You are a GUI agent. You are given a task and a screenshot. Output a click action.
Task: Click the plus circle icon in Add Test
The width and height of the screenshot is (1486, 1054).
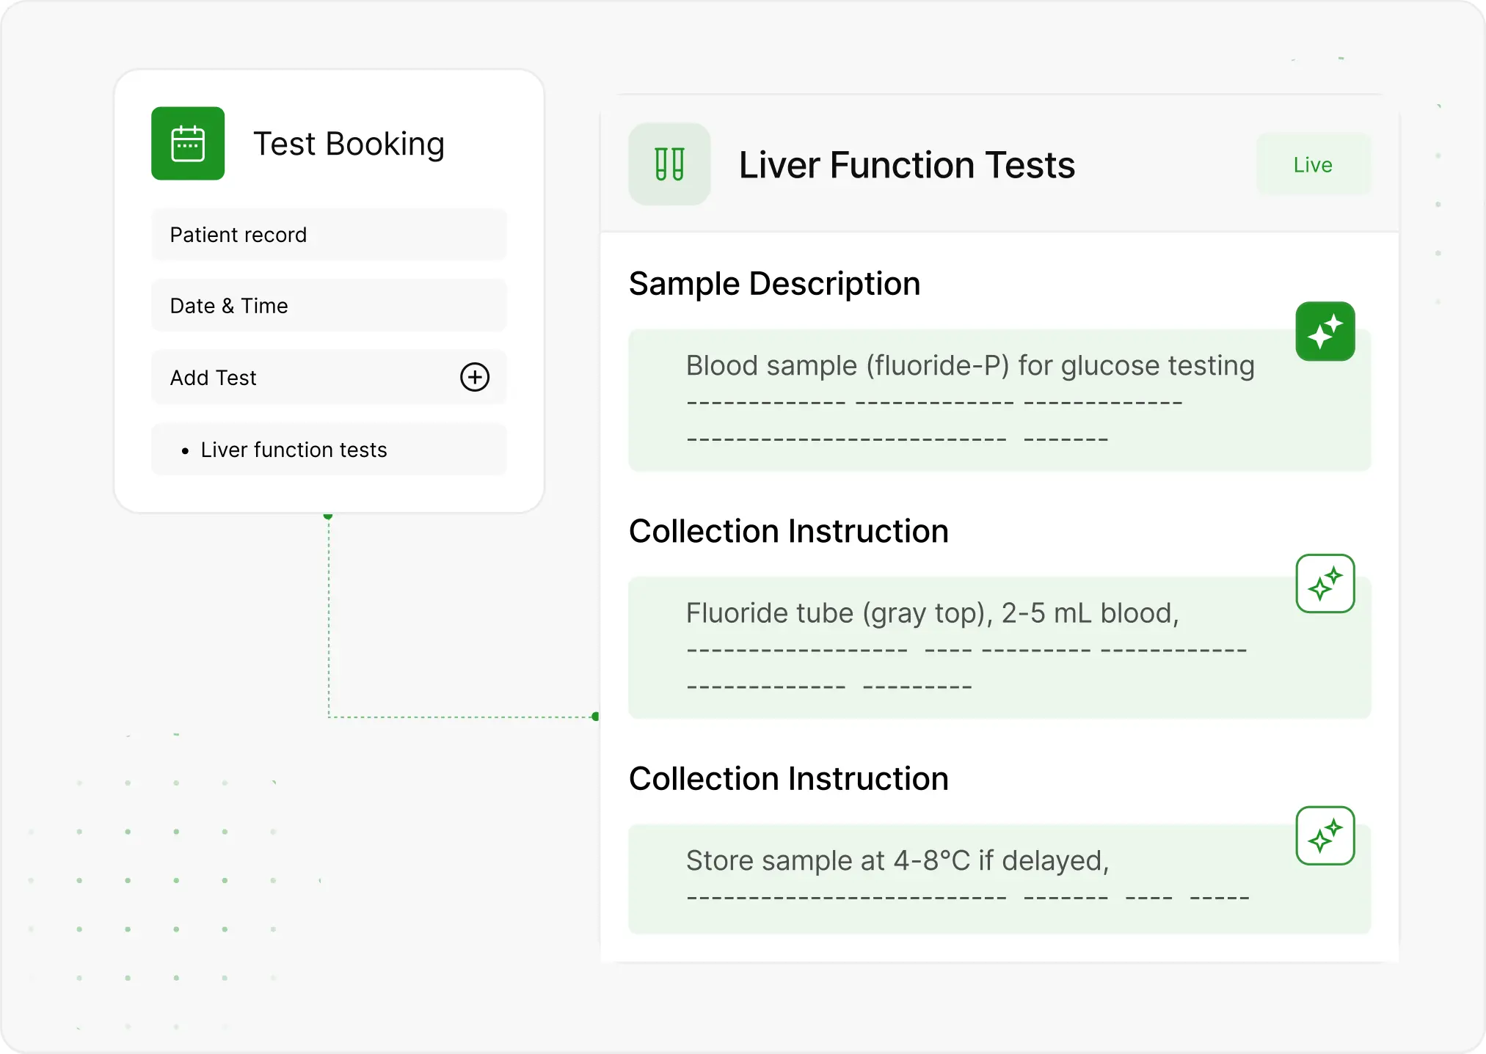pyautogui.click(x=475, y=377)
